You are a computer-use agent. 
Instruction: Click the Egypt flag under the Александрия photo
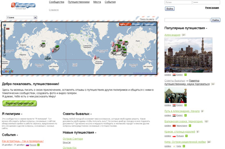(x=174, y=75)
